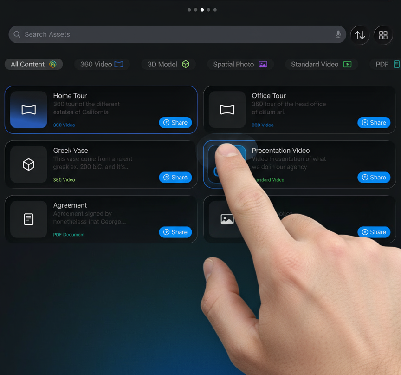Filter by Spatial Photo category
The height and width of the screenshot is (375, 401).
239,64
